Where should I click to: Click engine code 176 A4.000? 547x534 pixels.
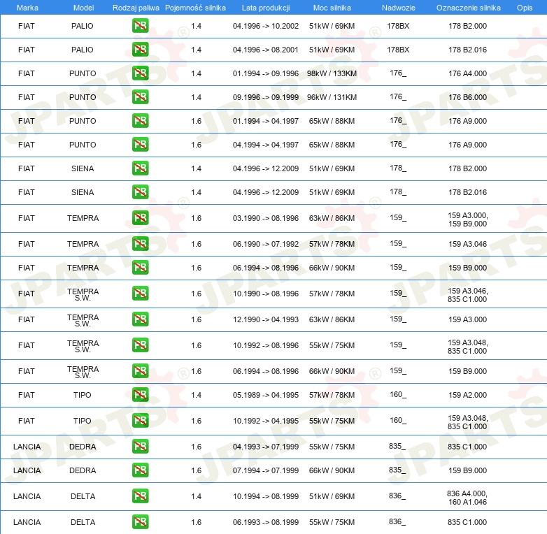point(467,73)
